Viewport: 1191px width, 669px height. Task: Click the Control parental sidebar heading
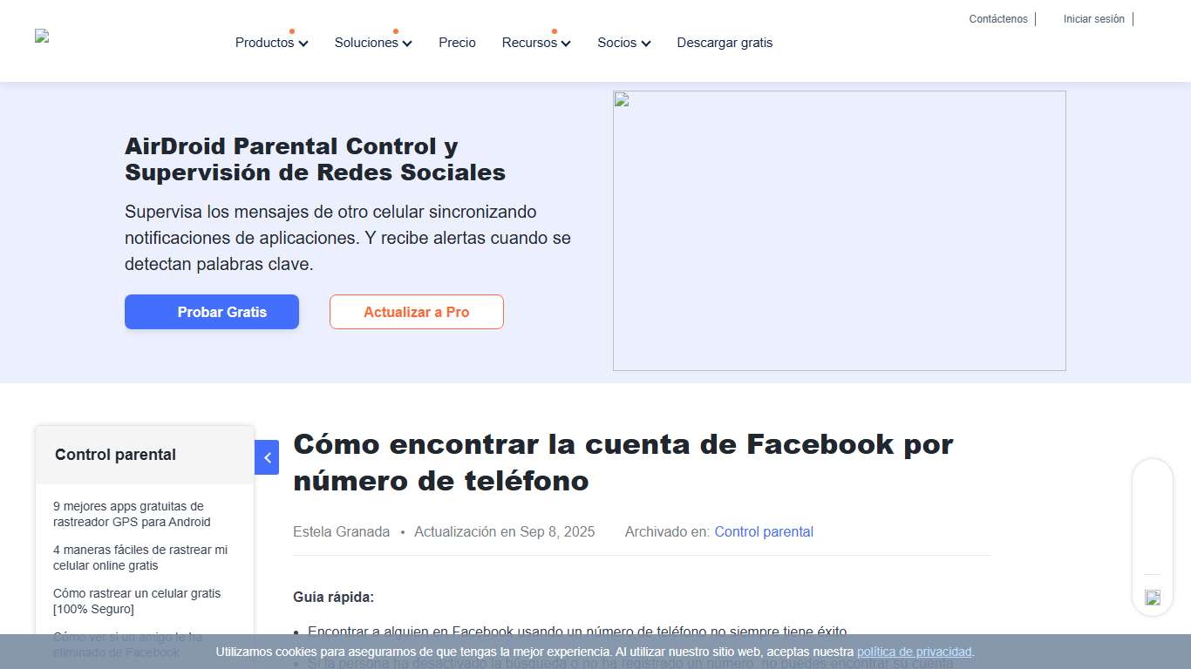click(114, 454)
